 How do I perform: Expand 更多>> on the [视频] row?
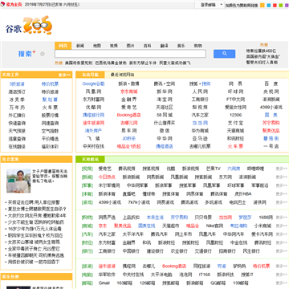click(282, 169)
